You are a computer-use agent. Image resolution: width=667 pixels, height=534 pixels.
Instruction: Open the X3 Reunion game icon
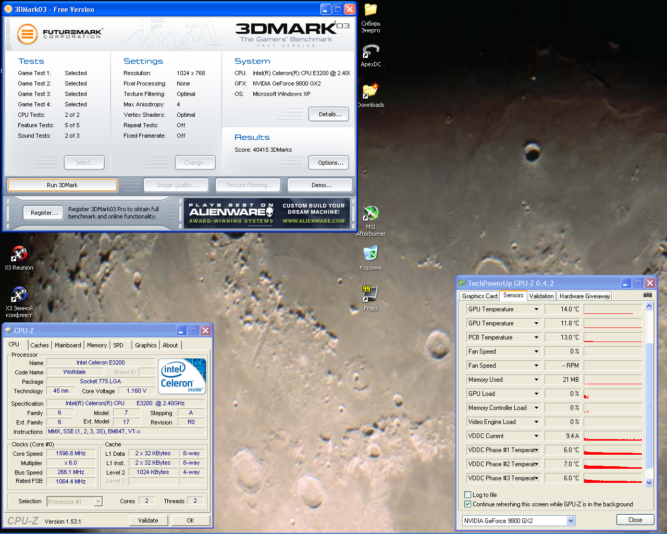[x=19, y=254]
